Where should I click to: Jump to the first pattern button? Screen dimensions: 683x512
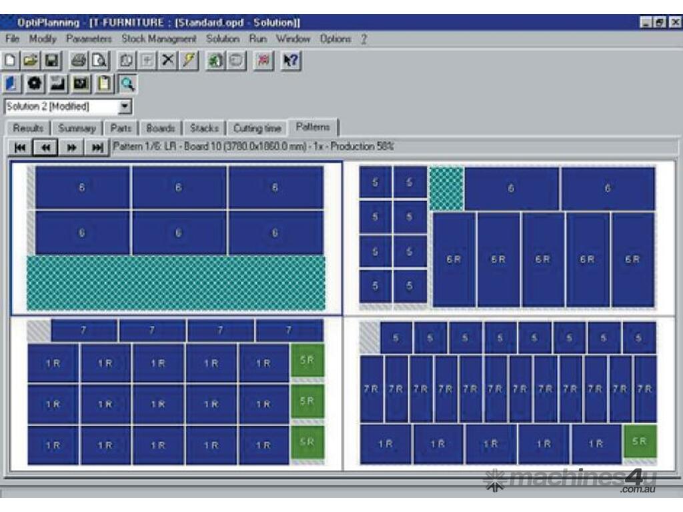(20, 147)
